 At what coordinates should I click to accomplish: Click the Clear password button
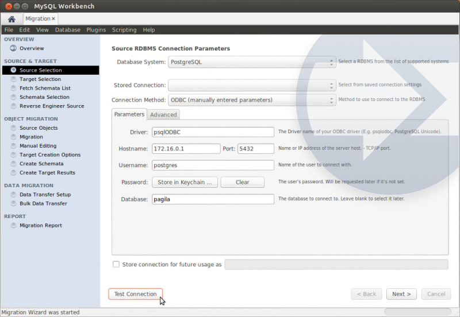[242, 182]
